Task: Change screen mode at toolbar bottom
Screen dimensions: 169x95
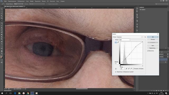Action: pos(2,62)
